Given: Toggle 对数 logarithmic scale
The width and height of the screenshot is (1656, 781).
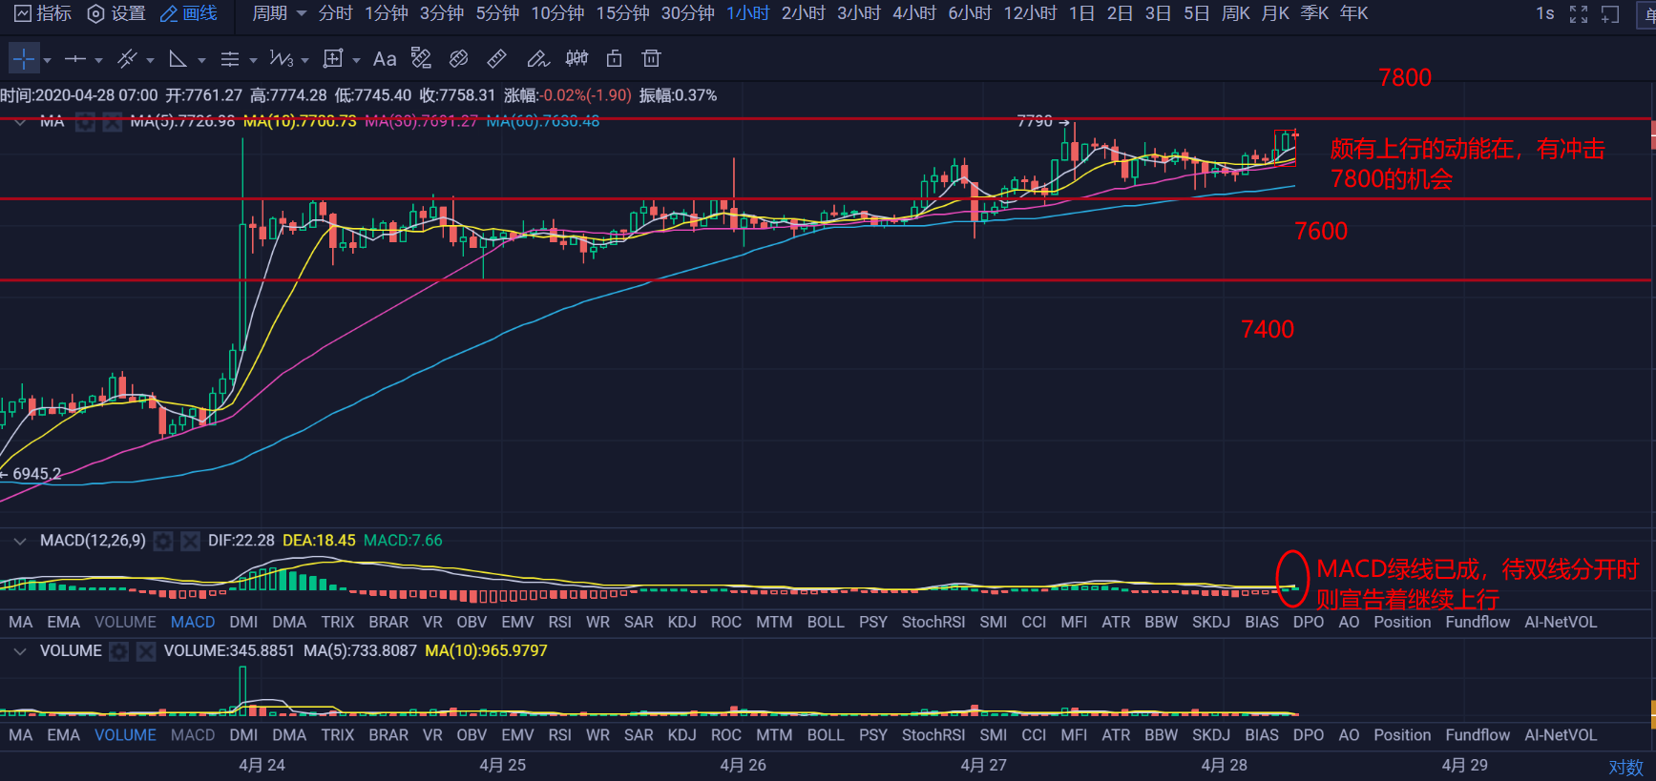Looking at the screenshot, I should (x=1626, y=767).
